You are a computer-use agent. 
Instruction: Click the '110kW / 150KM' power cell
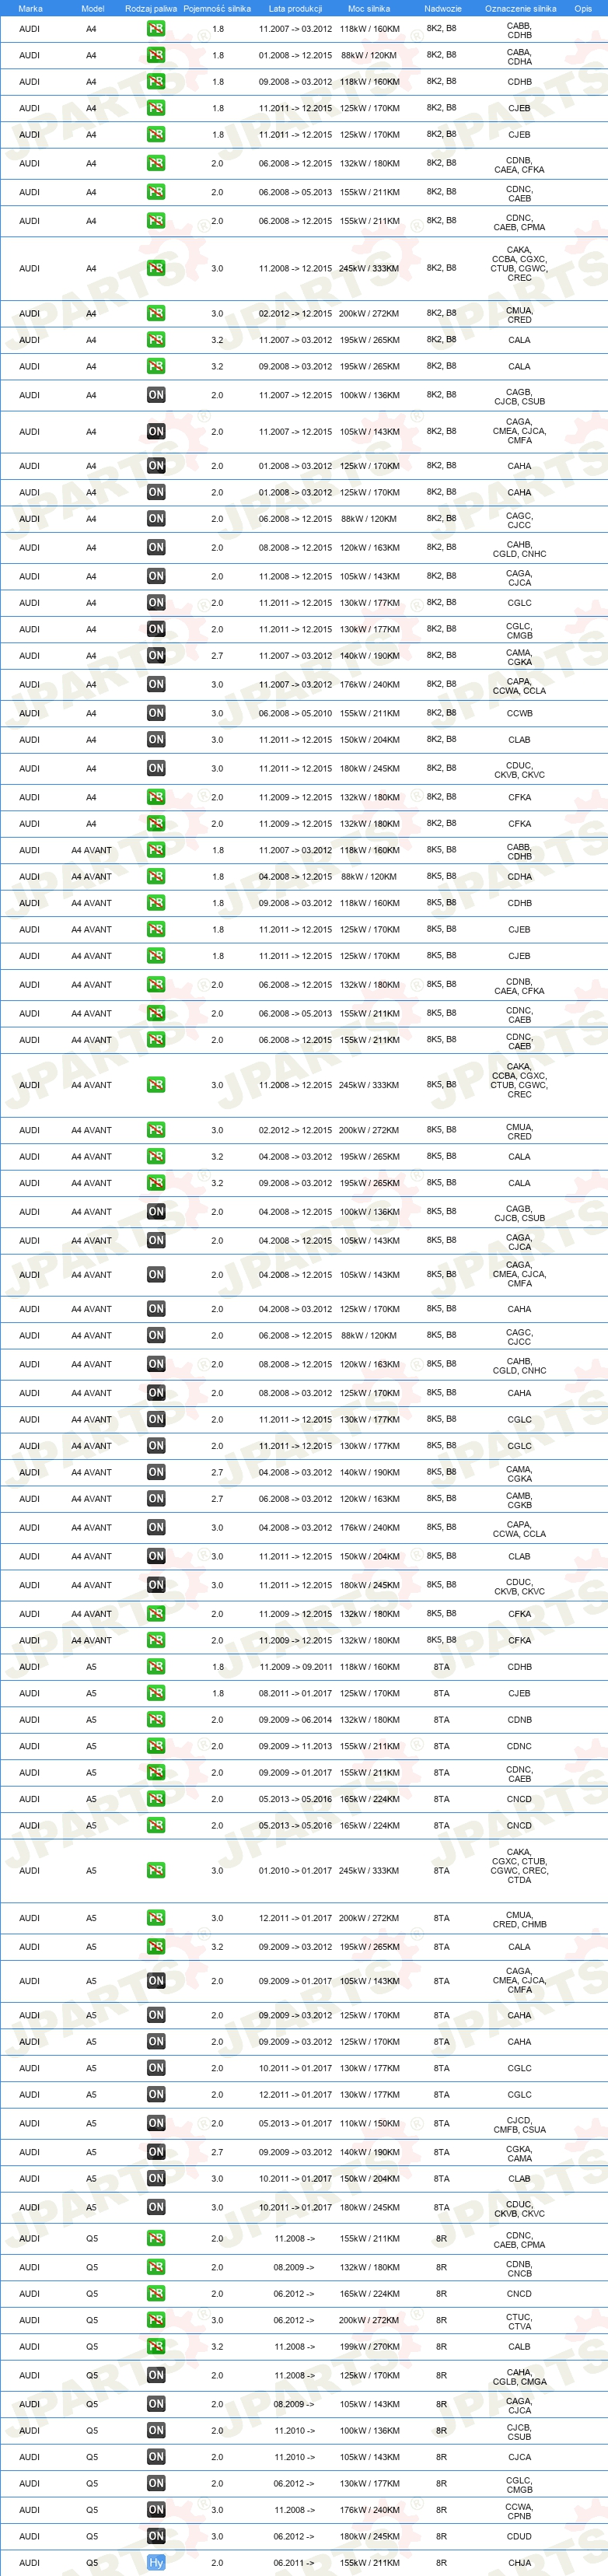[369, 2123]
